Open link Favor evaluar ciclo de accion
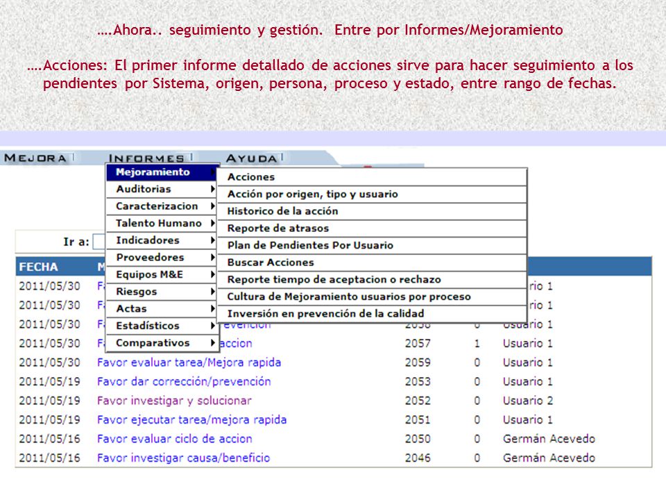Viewport: 666px width, 500px height. click(x=175, y=439)
